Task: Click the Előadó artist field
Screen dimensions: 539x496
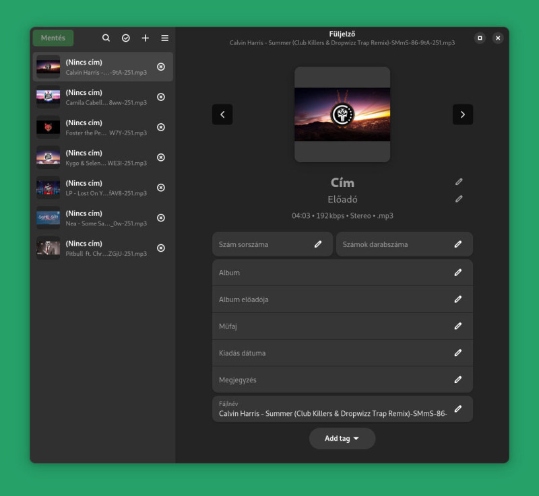Action: 342,199
